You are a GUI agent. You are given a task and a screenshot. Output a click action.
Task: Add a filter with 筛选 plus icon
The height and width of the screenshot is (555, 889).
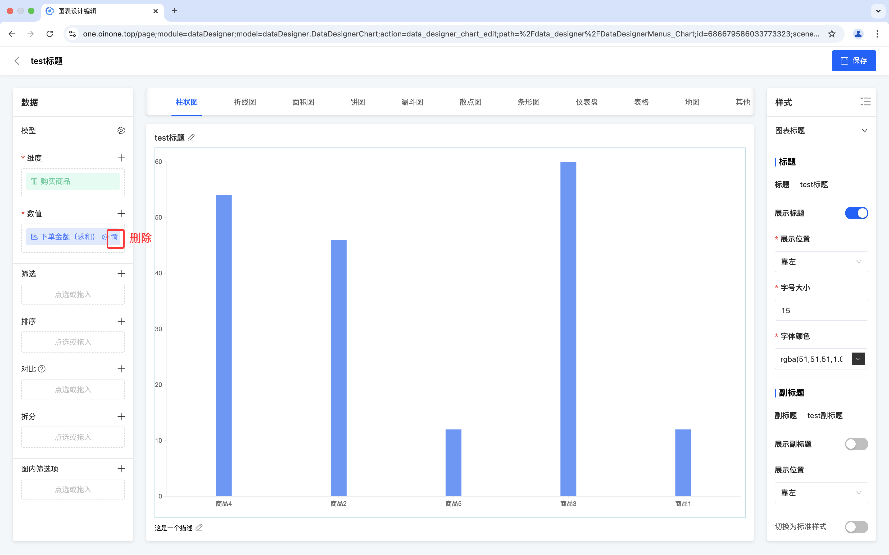tap(121, 274)
